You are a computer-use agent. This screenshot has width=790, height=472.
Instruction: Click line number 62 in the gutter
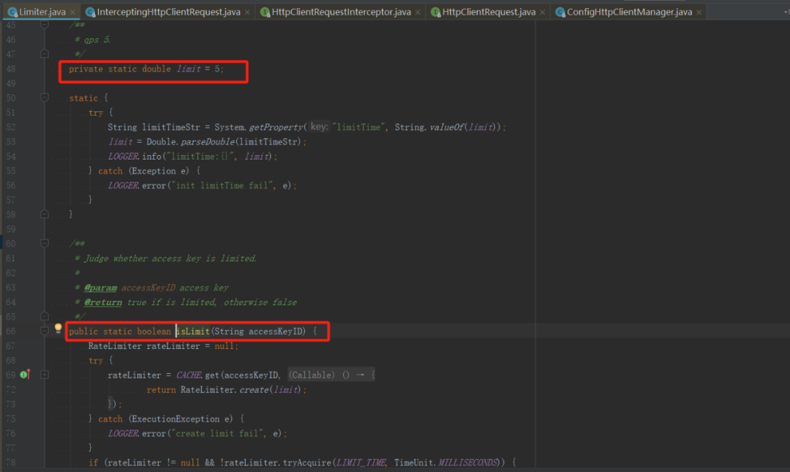(10, 273)
